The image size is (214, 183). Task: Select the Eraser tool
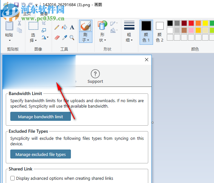point(57,38)
